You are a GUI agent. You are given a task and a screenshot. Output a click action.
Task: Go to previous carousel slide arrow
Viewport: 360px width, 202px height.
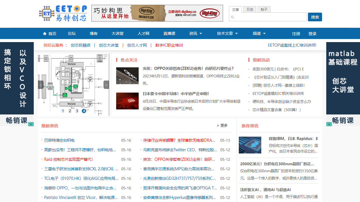(x=41, y=85)
